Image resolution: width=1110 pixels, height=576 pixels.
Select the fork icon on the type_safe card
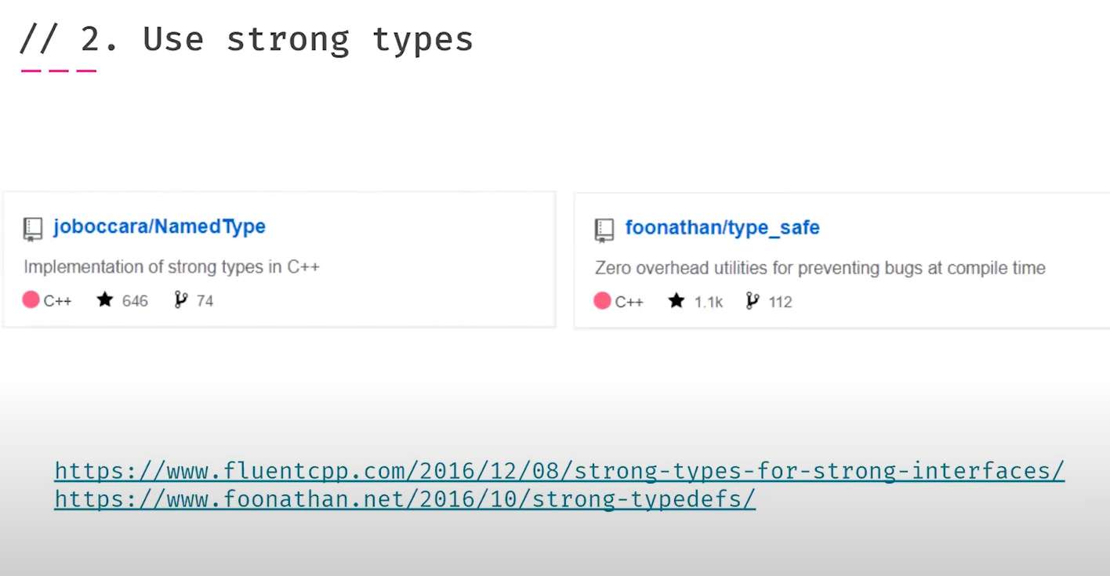tap(752, 301)
